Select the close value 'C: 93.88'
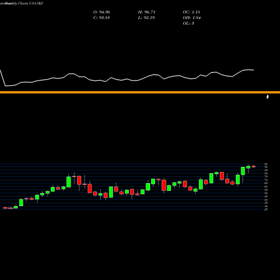 101,18
